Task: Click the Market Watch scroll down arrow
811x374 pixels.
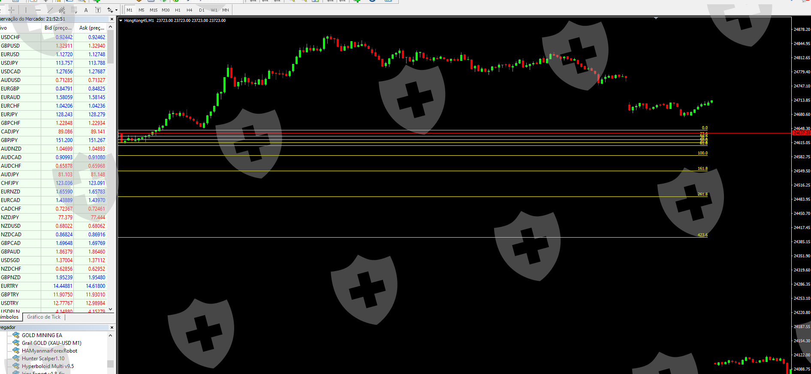Action: pyautogui.click(x=111, y=309)
